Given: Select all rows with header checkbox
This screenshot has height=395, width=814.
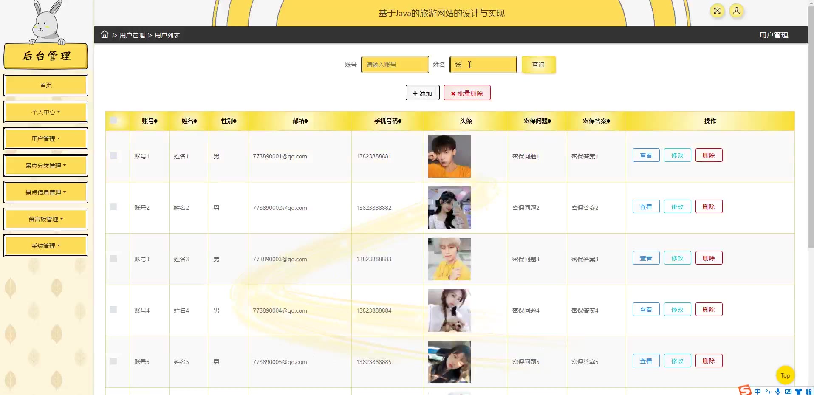Looking at the screenshot, I should click(113, 120).
